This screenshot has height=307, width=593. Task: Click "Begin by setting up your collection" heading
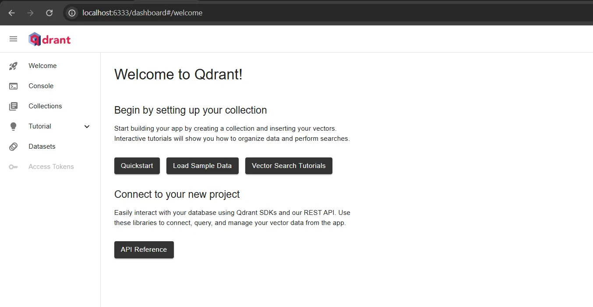(x=191, y=110)
